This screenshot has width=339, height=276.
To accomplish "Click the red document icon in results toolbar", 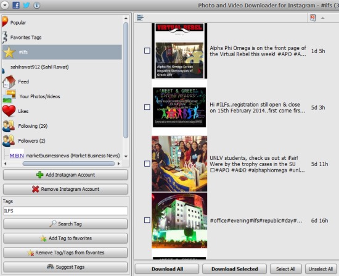I will click(x=312, y=18).
